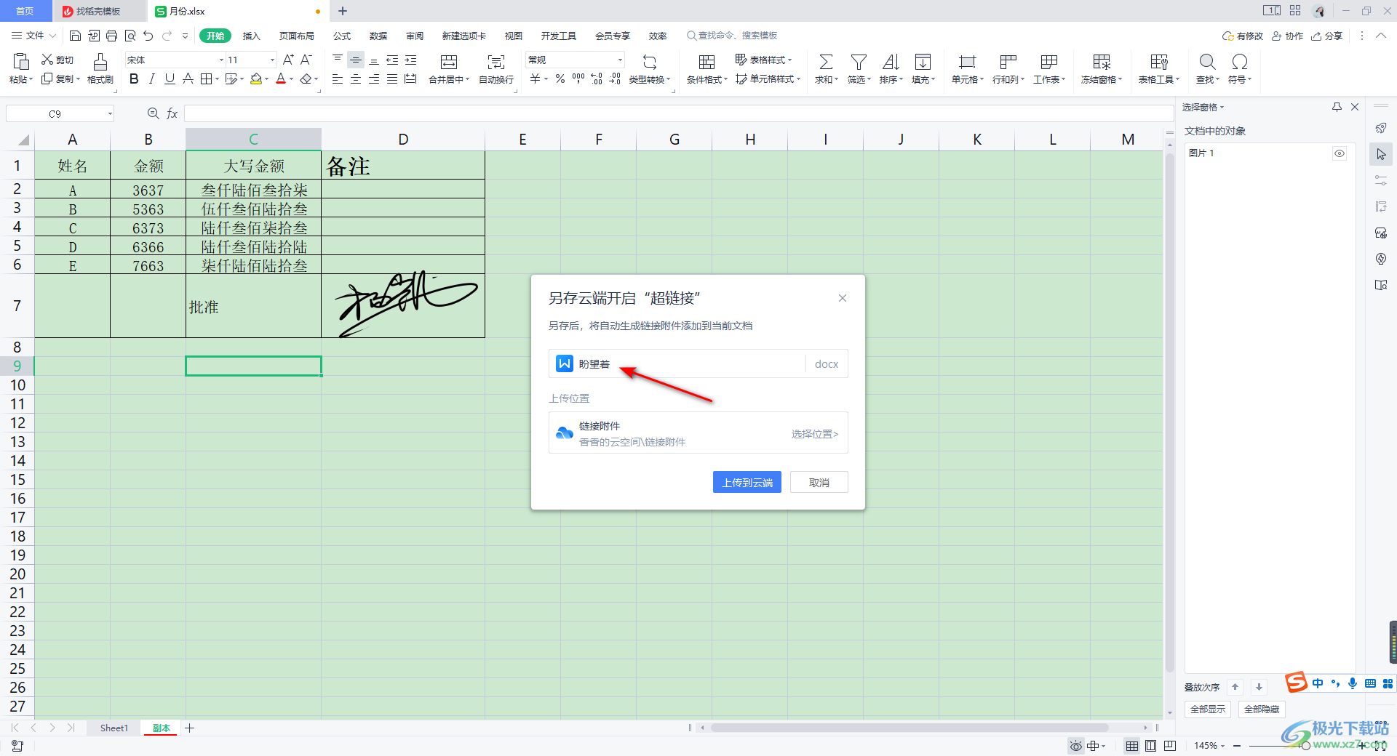Expand the Name Box dropdown
Image resolution: width=1397 pixels, height=756 pixels.
(110, 113)
